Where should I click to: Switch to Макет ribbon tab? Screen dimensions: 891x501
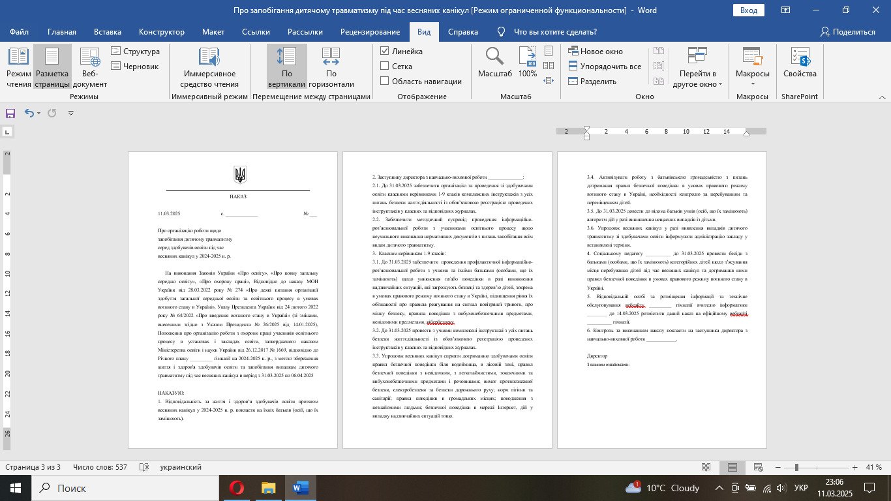tap(213, 32)
